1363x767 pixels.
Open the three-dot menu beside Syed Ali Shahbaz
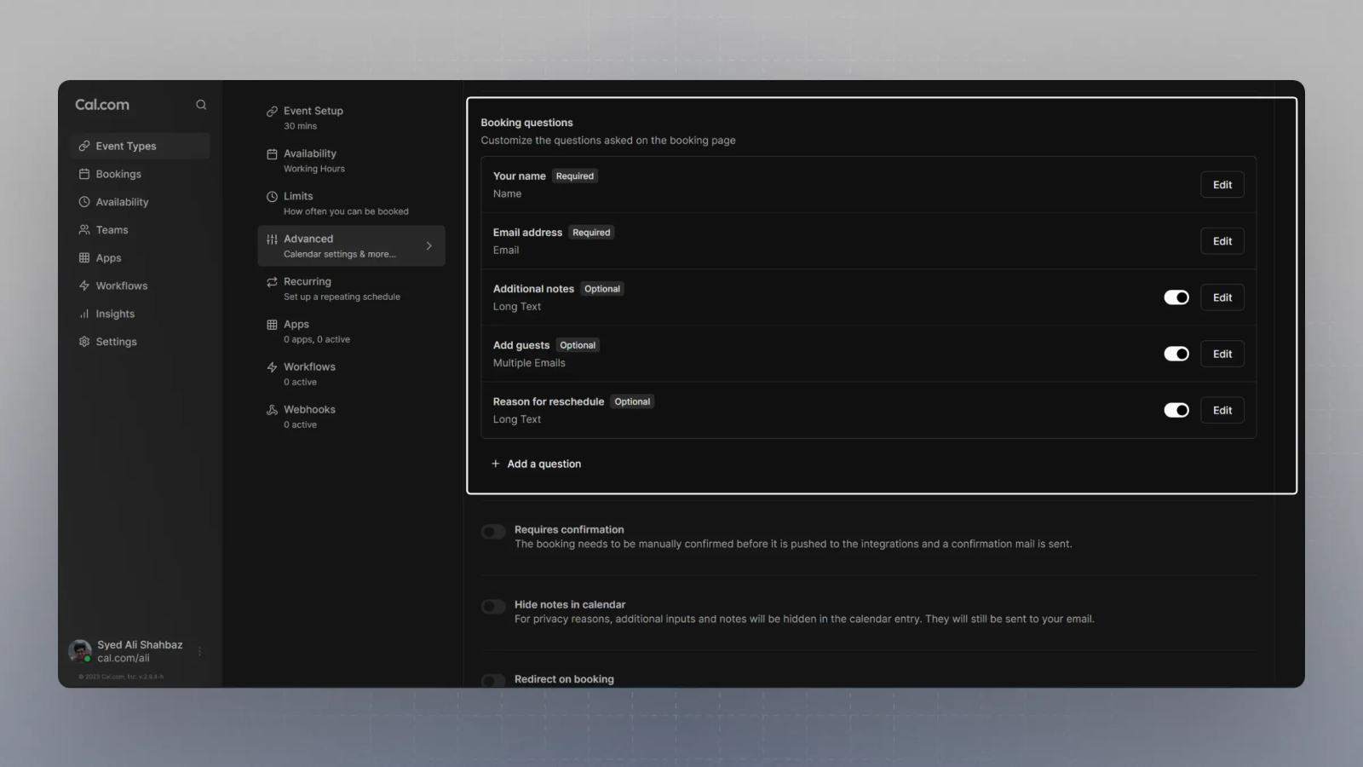[x=200, y=652]
